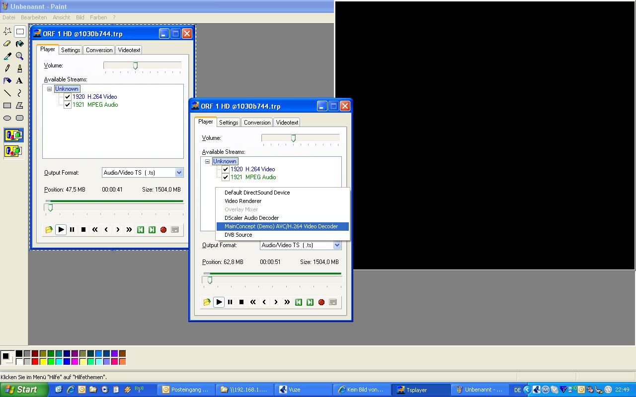Screen dimensions: 636x397
Task: Pick the red color in Paint palette
Action: pyautogui.click(x=35, y=361)
